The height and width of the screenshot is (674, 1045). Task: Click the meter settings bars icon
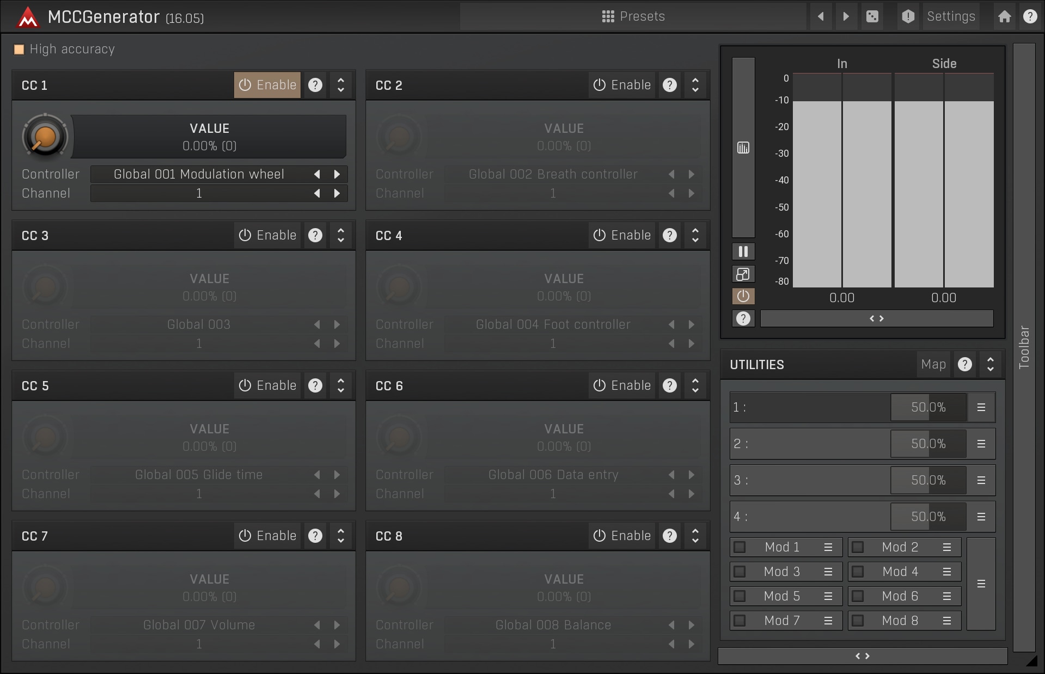tap(743, 148)
